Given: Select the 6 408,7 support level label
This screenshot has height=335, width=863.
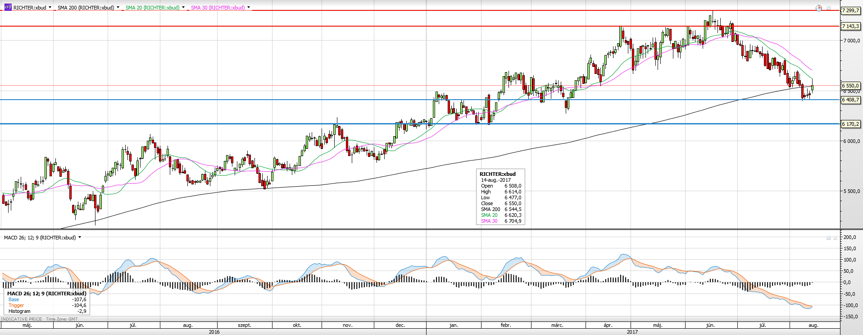Looking at the screenshot, I should click(850, 100).
